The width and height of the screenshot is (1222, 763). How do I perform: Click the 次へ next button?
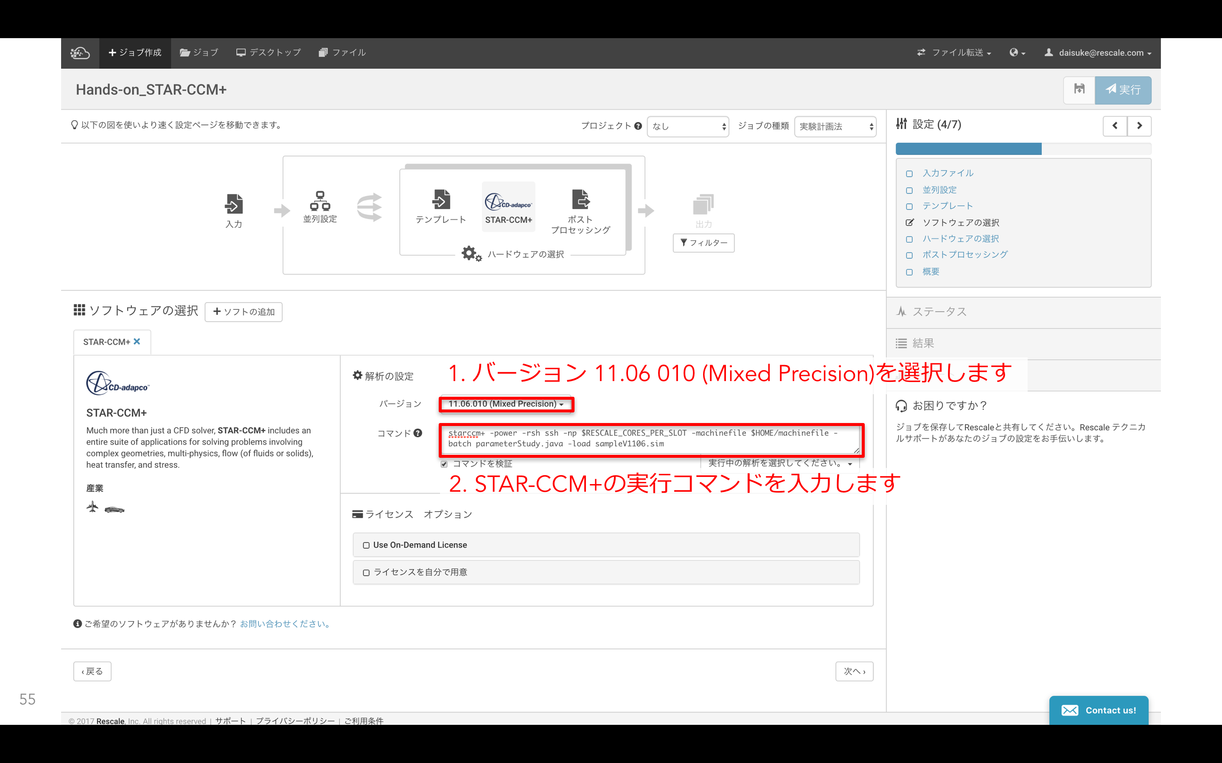click(x=854, y=671)
